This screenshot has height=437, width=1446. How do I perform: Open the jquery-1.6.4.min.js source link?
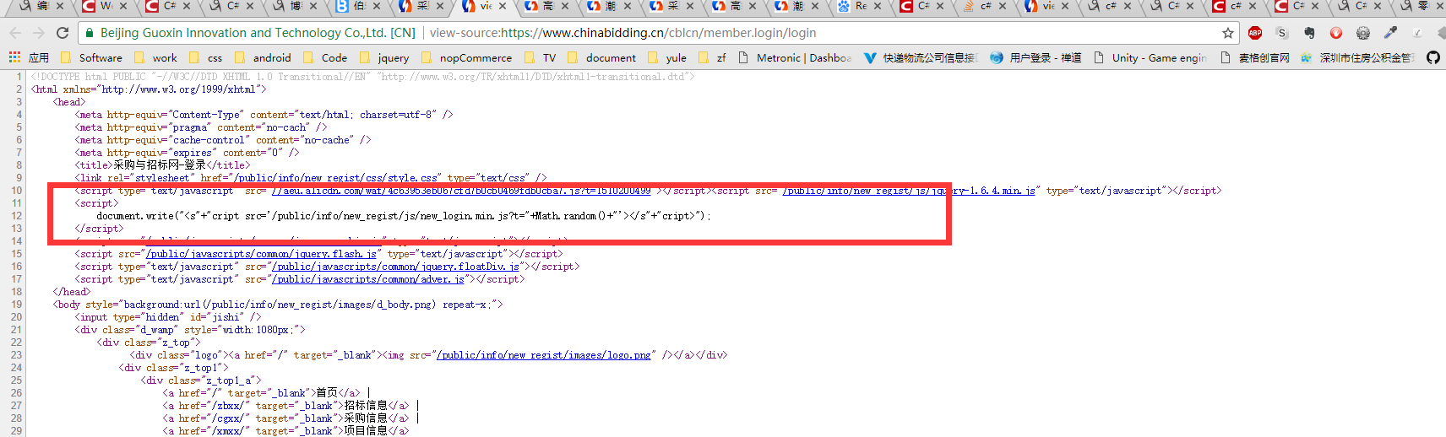pyautogui.click(x=908, y=191)
